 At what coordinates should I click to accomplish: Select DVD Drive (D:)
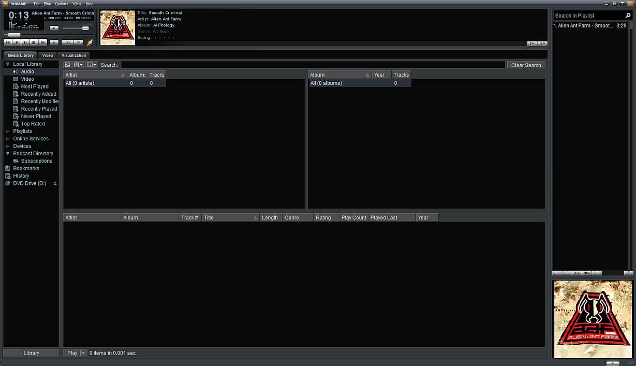pos(29,183)
